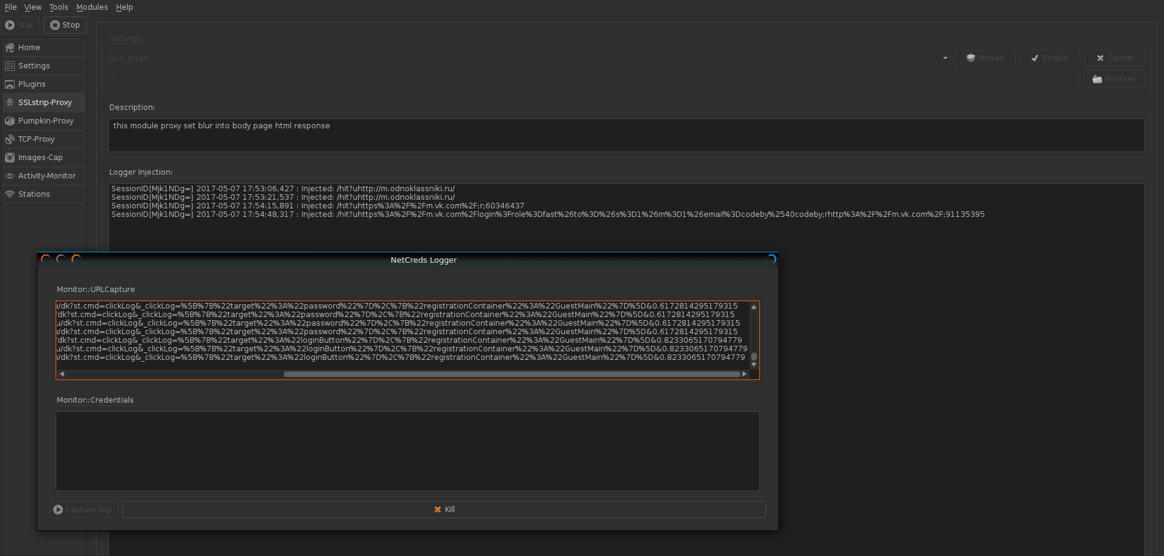Open the Help menu
The width and height of the screenshot is (1164, 556).
click(124, 7)
